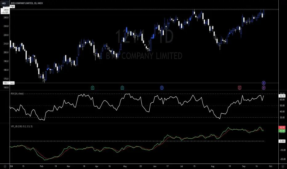Click the Oct date on time axis
Image resolution: width=287 pixels, height=169 pixels.
(x=271, y=167)
